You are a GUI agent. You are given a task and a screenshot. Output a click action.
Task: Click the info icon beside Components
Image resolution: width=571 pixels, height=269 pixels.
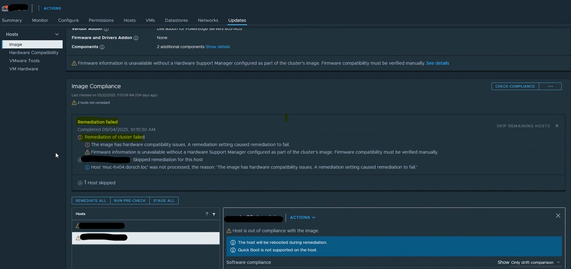(103, 47)
